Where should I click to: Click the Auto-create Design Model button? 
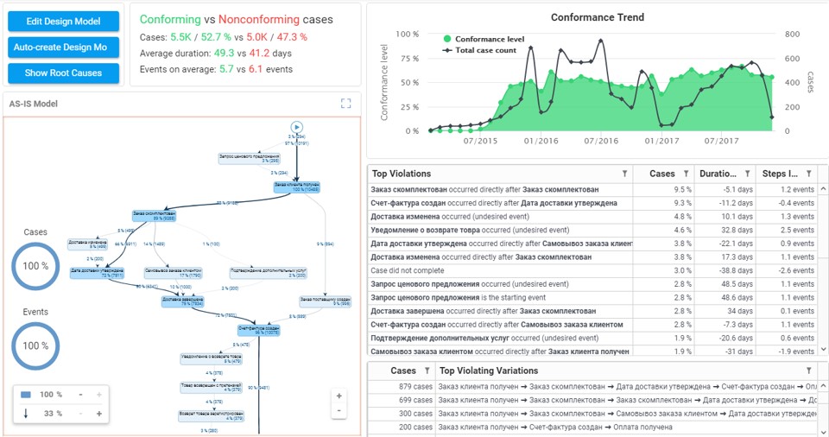63,47
